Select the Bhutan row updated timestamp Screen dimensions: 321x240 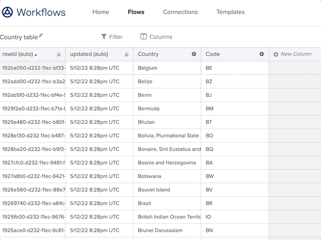(x=94, y=122)
